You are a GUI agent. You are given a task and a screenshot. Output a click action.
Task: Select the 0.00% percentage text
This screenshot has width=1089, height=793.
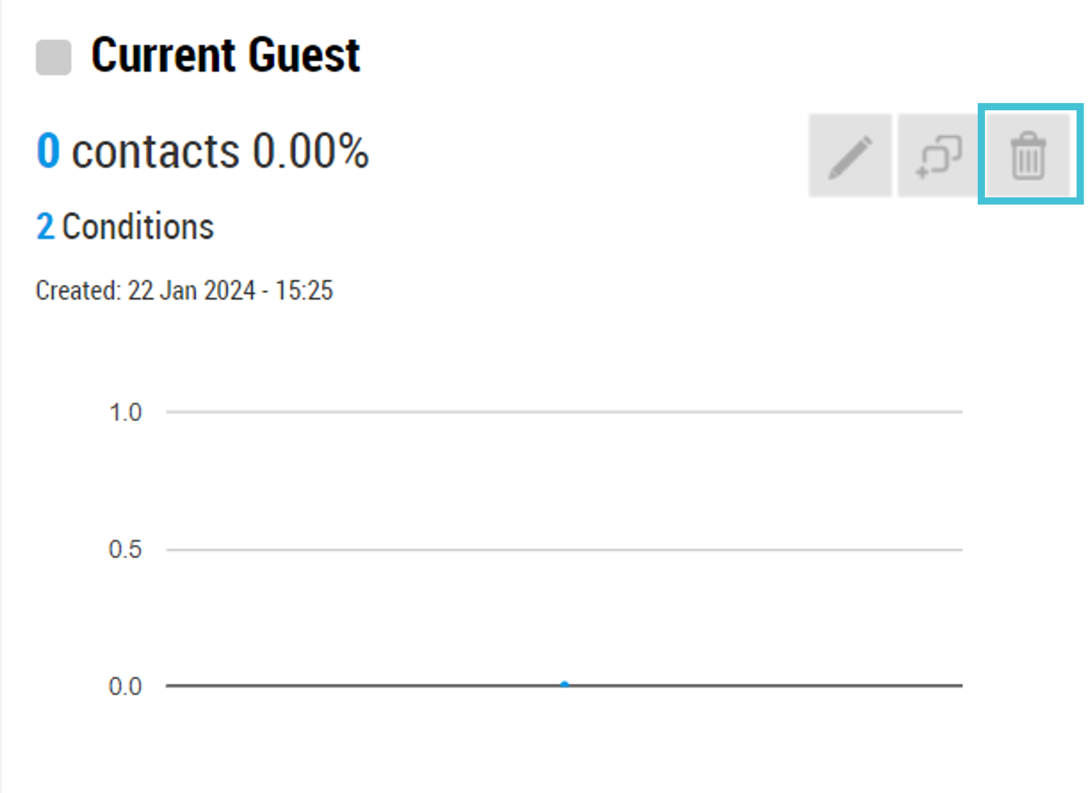click(311, 150)
